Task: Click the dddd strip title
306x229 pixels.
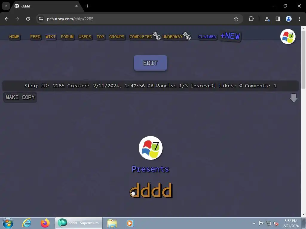Action: point(151,191)
